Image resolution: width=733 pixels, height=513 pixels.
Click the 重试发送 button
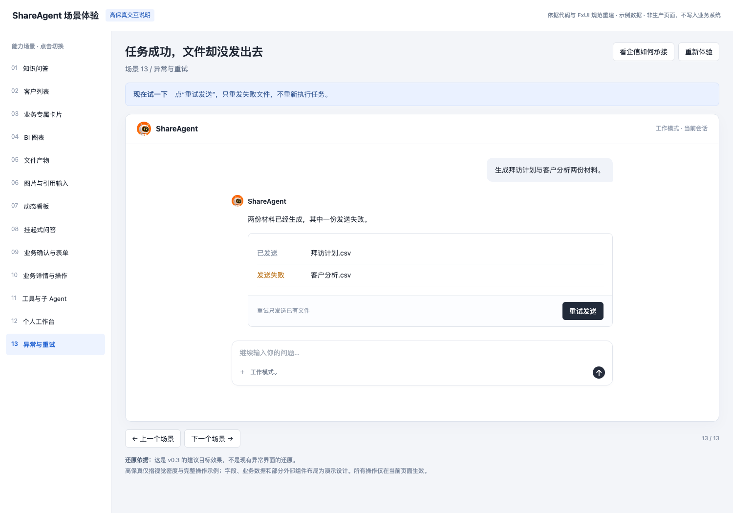(x=583, y=311)
